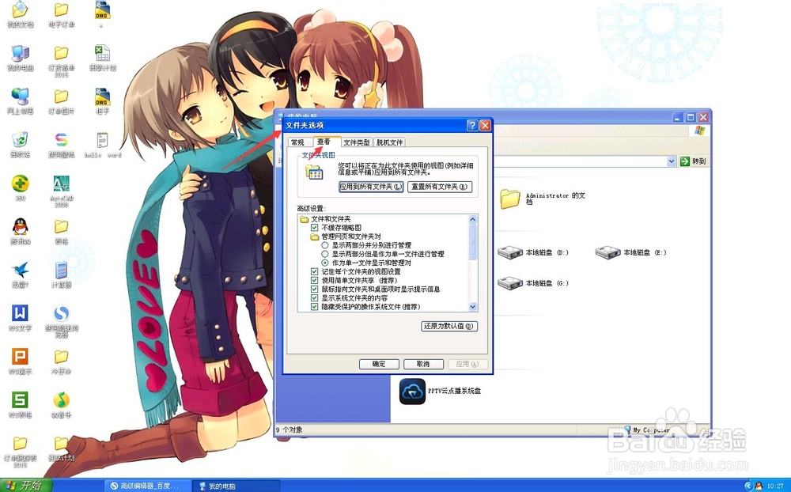Open the My Computer (我的电脑) desktop icon

[x=21, y=58]
